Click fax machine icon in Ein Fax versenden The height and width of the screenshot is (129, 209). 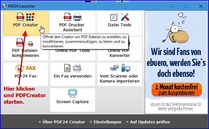pyautogui.click(x=77, y=68)
